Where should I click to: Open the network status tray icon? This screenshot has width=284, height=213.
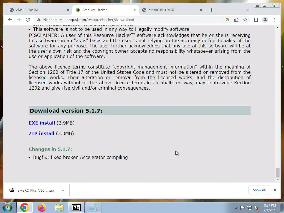249,208
